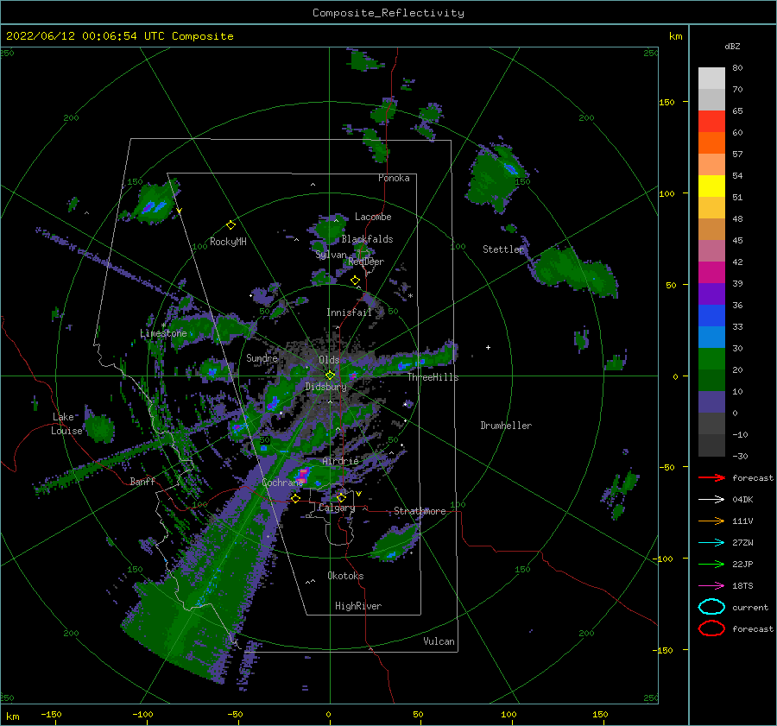Click the Lake Louise map label
Viewport: 777px width, 726px height.
[x=67, y=424]
